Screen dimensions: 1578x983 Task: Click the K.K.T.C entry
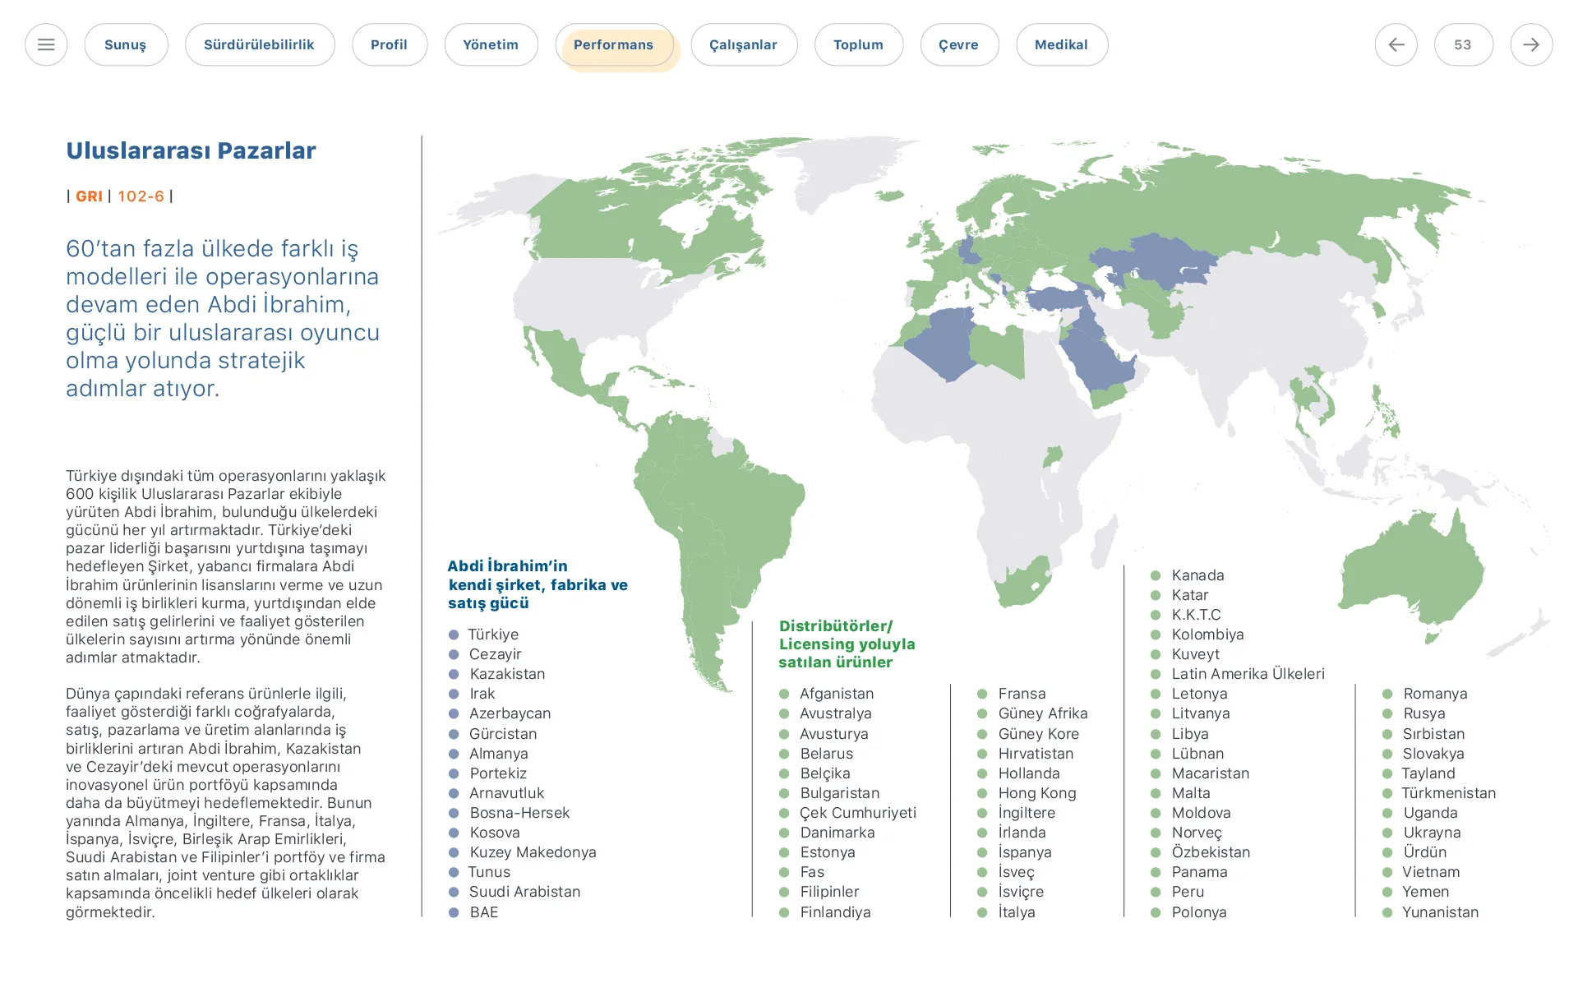pos(1196,615)
